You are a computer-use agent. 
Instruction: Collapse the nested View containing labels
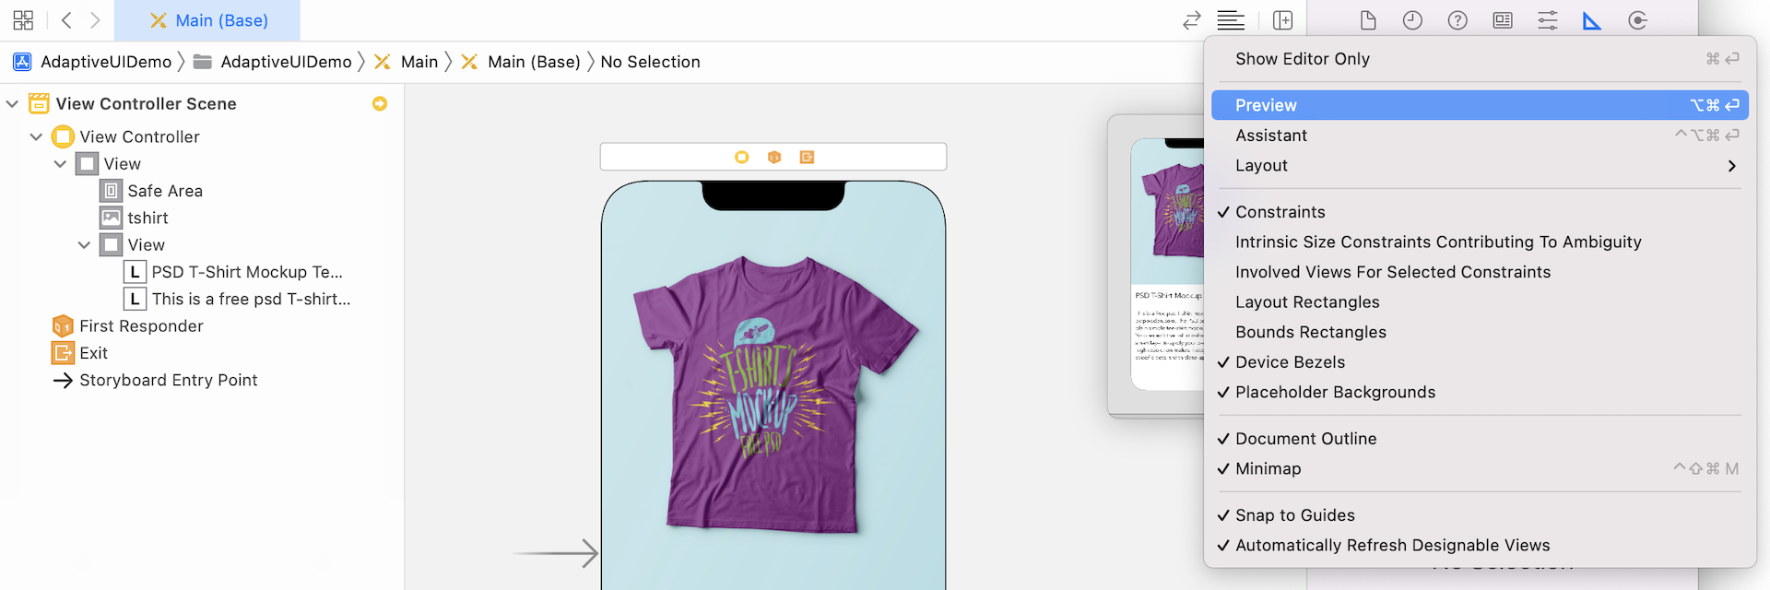(84, 245)
